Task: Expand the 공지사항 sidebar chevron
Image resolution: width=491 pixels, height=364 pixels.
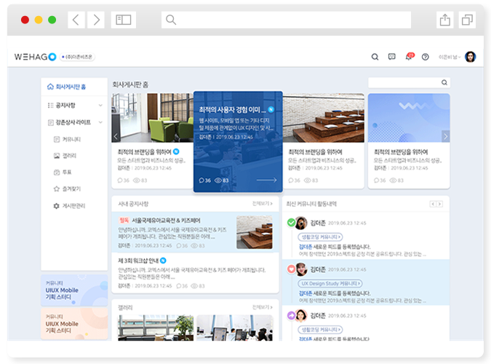Action: tap(100, 105)
